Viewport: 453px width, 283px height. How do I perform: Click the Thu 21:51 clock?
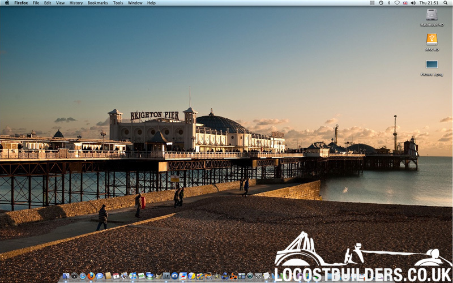429,3
